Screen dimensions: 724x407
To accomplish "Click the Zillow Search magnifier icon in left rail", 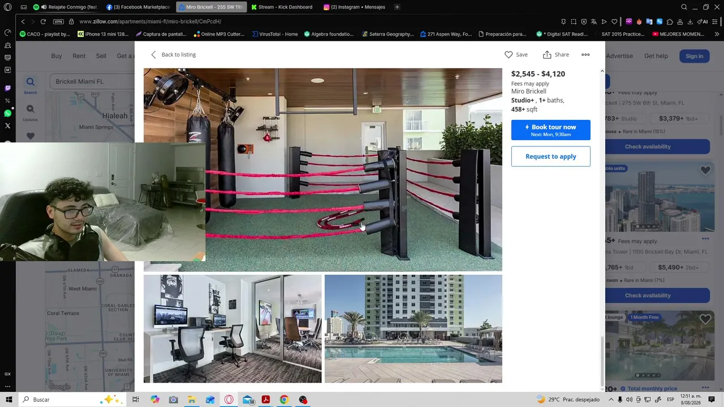I will tap(31, 83).
